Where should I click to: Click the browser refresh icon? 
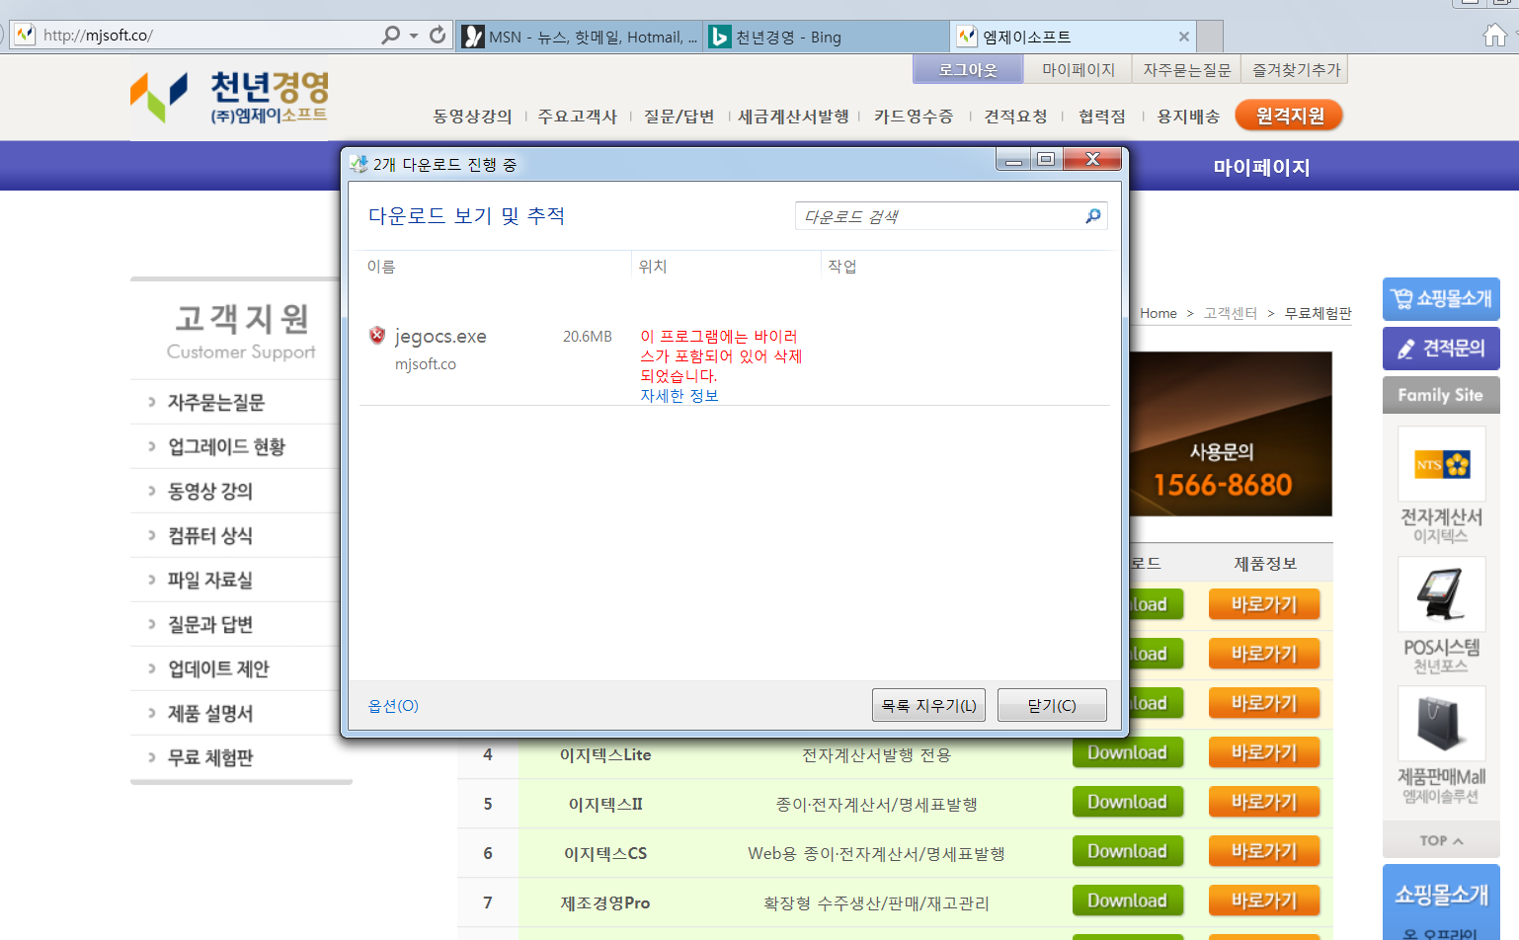click(x=438, y=36)
